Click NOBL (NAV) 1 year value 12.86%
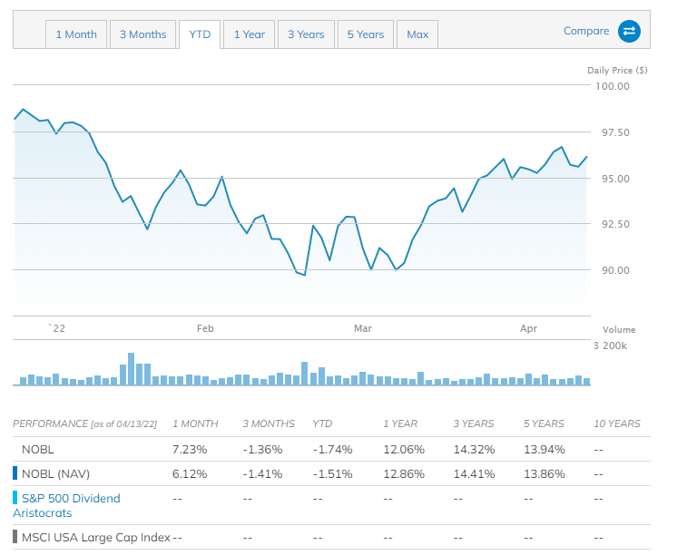677x555 pixels. [404, 474]
